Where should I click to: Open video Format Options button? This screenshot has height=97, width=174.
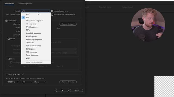(68, 24)
